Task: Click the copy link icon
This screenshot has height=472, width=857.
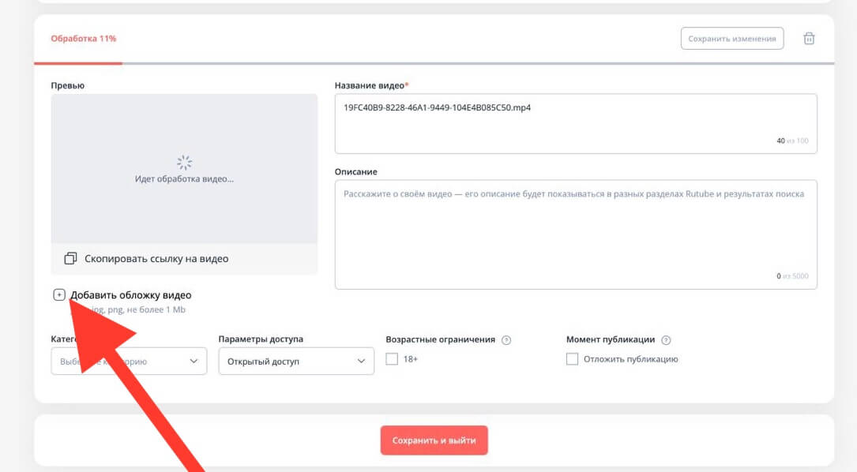Action: tap(70, 258)
